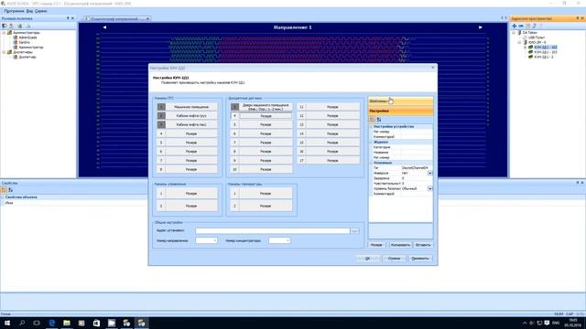Collapse Настройки устройства property category
The image size is (586, 329).
click(371, 126)
